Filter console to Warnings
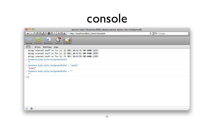The height and width of the screenshot is (120, 214). 47,47
